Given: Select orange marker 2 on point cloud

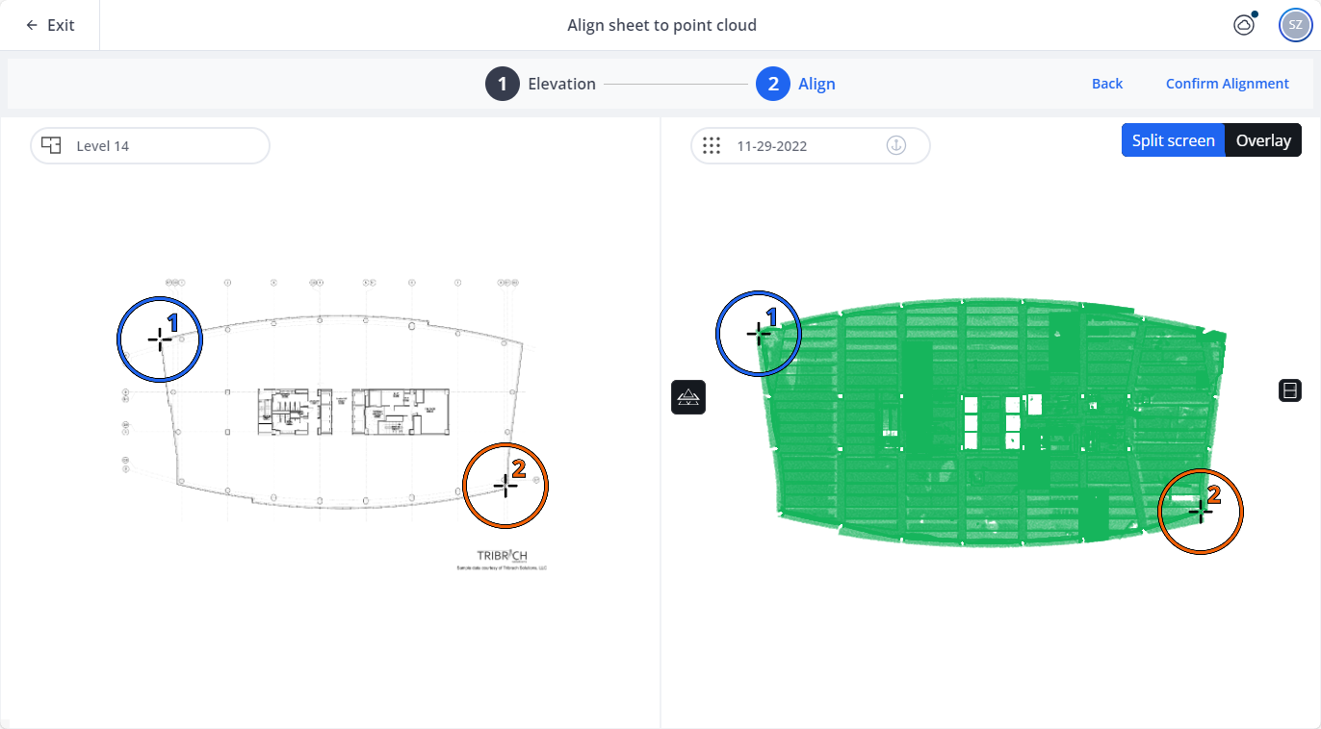Looking at the screenshot, I should [x=1201, y=512].
